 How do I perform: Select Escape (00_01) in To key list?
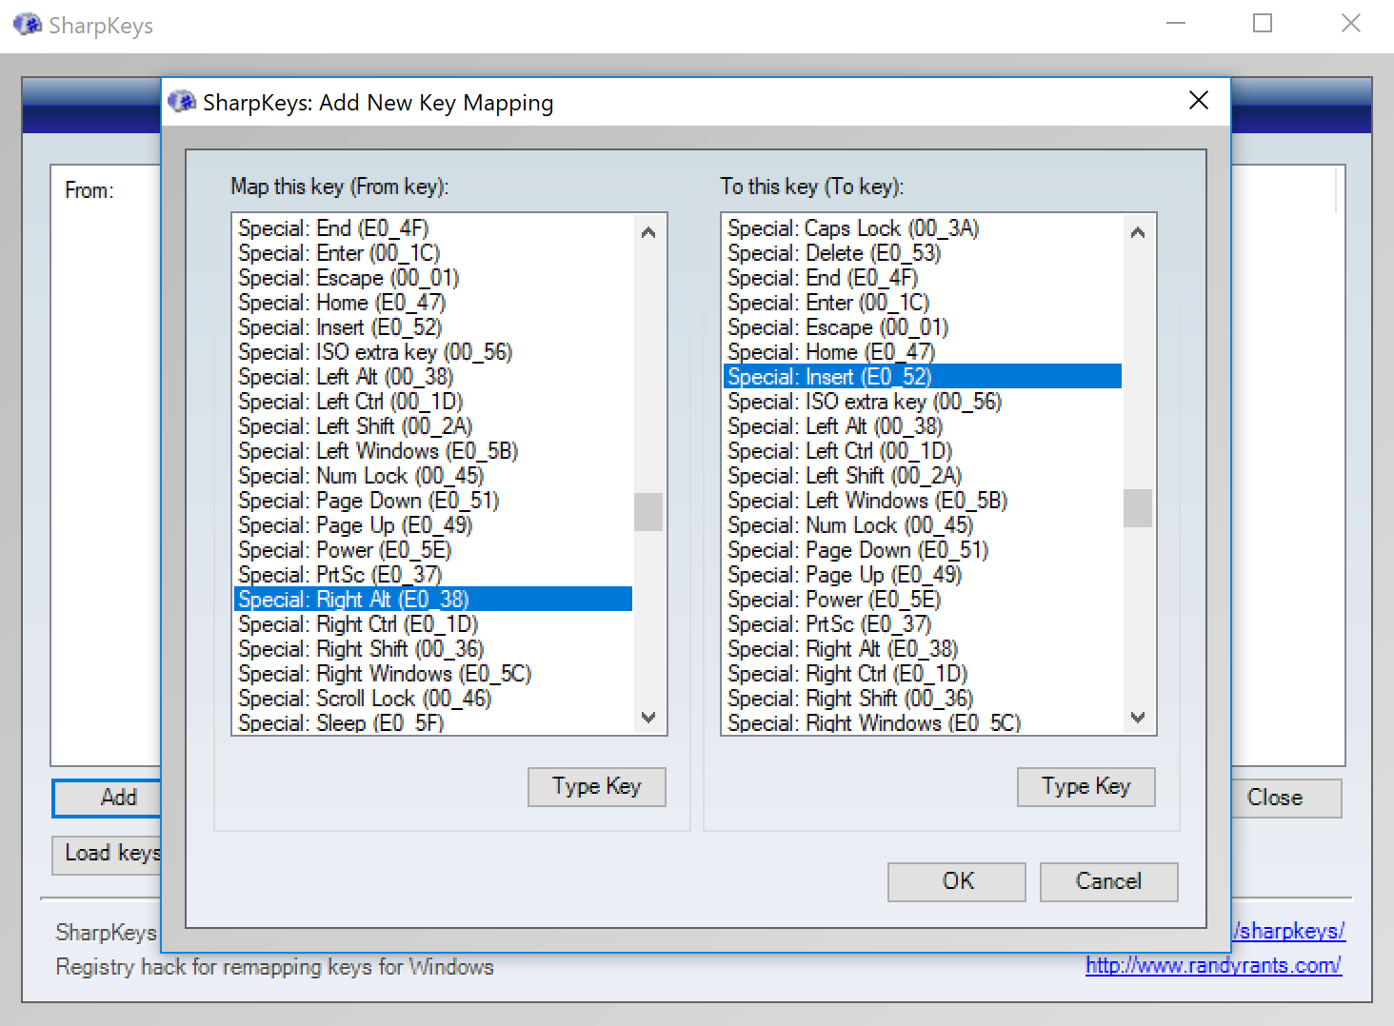[923, 327]
